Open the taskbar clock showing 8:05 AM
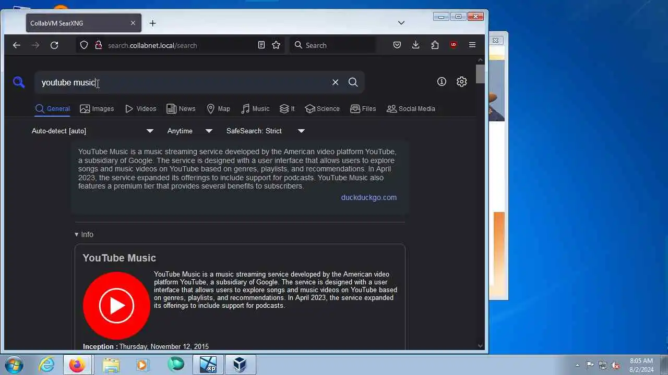This screenshot has height=375, width=668. pyautogui.click(x=641, y=365)
